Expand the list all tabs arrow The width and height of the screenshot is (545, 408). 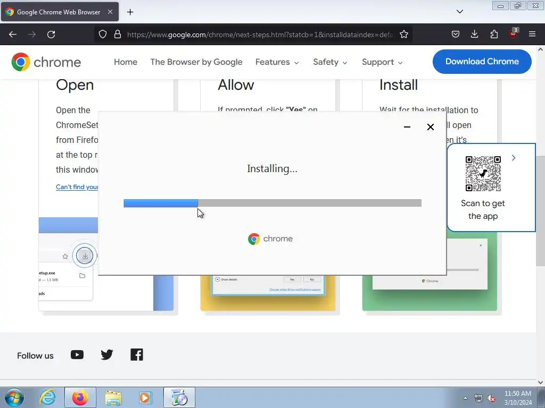point(460,12)
